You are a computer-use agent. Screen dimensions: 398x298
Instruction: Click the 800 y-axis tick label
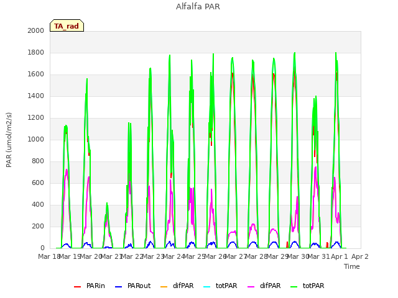coord(38,161)
